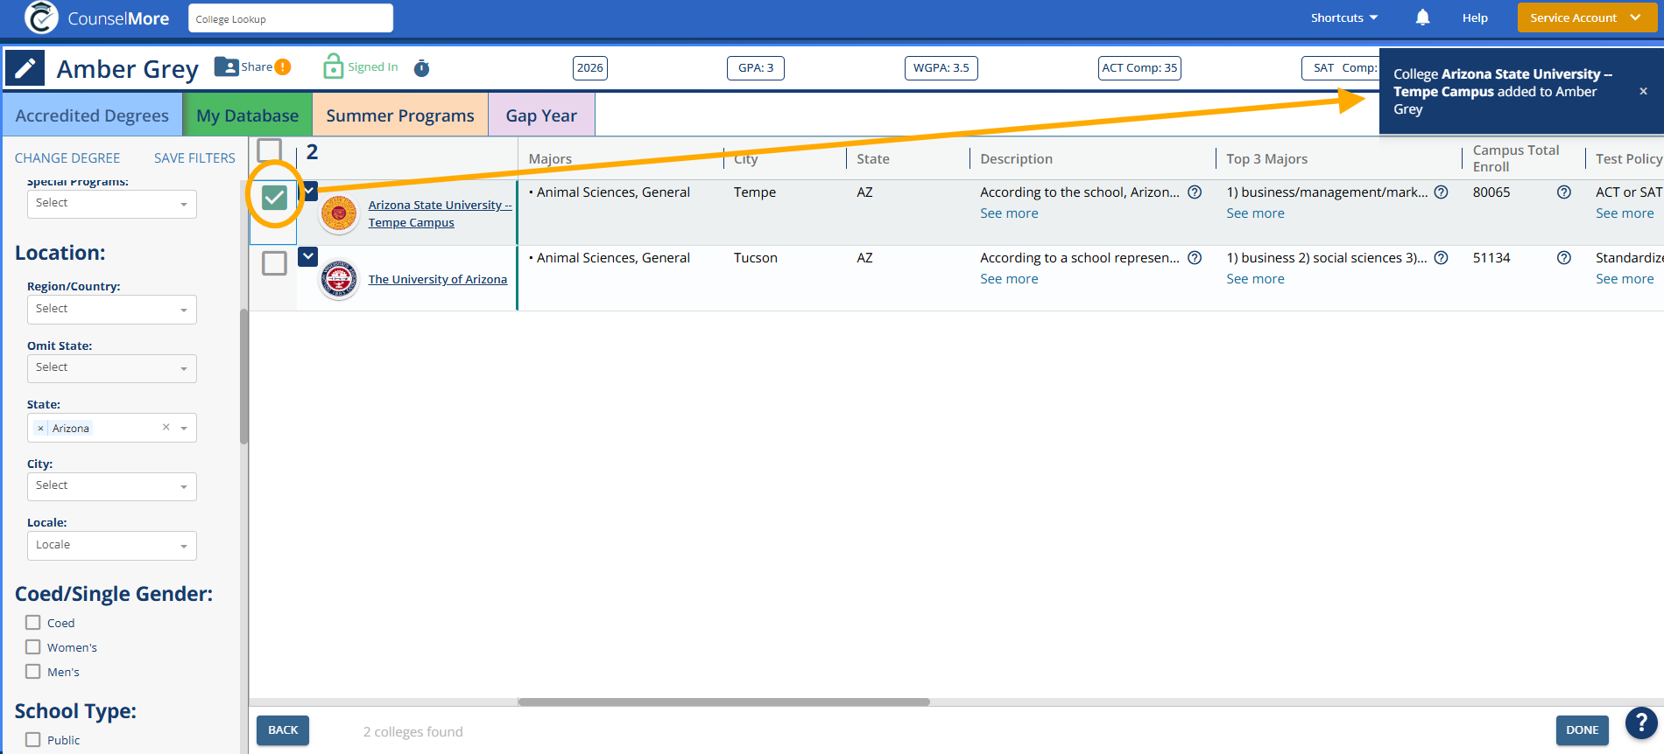Click the DONE button

pos(1582,730)
